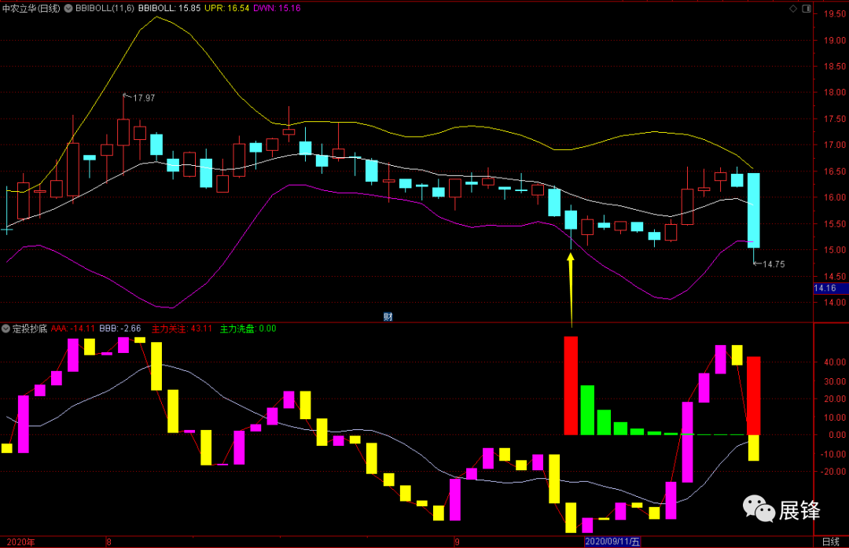Click the 14.16 price tag on price axis

(x=831, y=288)
